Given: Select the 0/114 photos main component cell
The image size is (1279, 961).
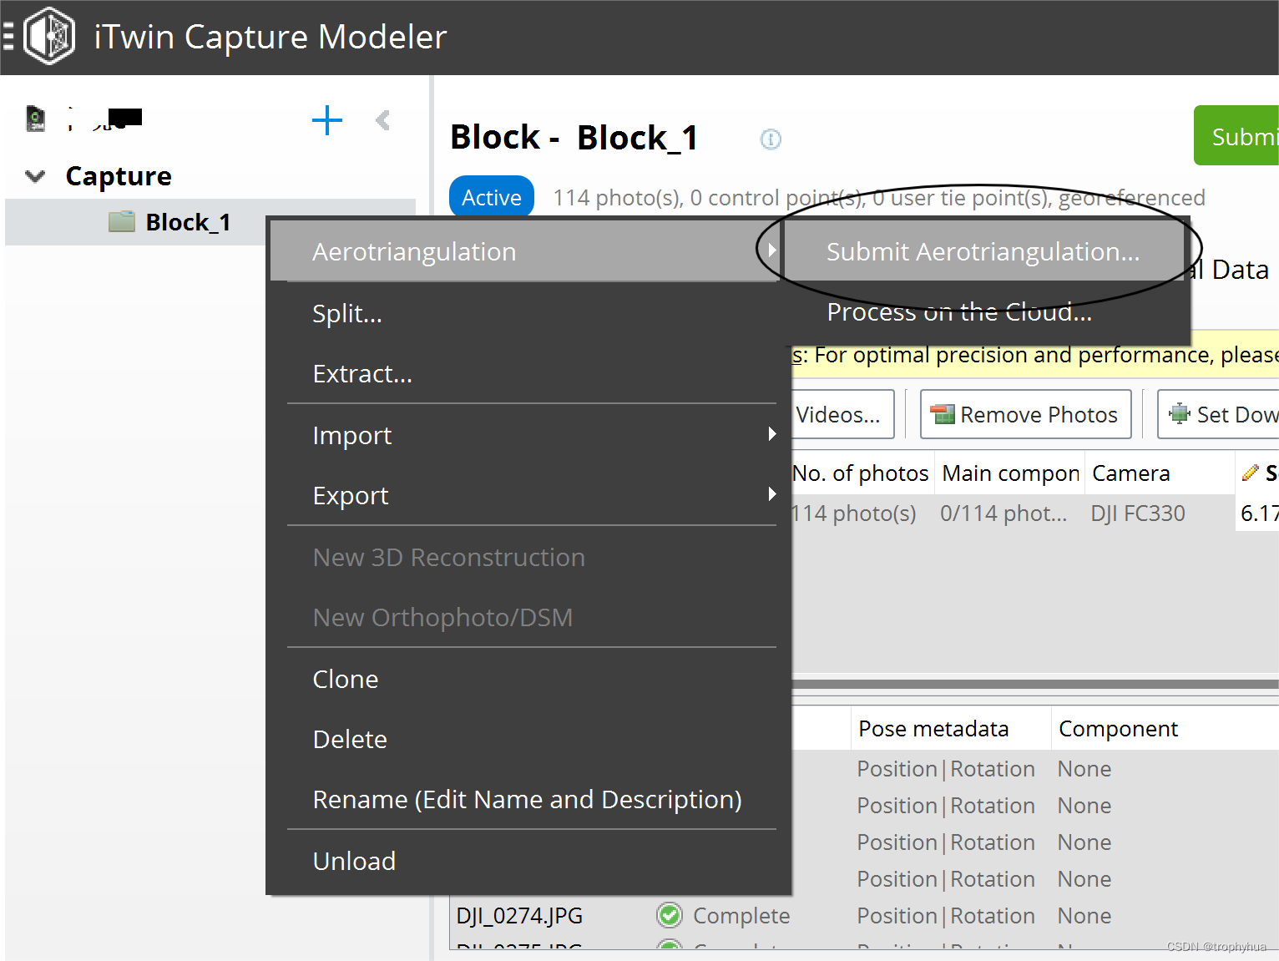Looking at the screenshot, I should point(1003,513).
